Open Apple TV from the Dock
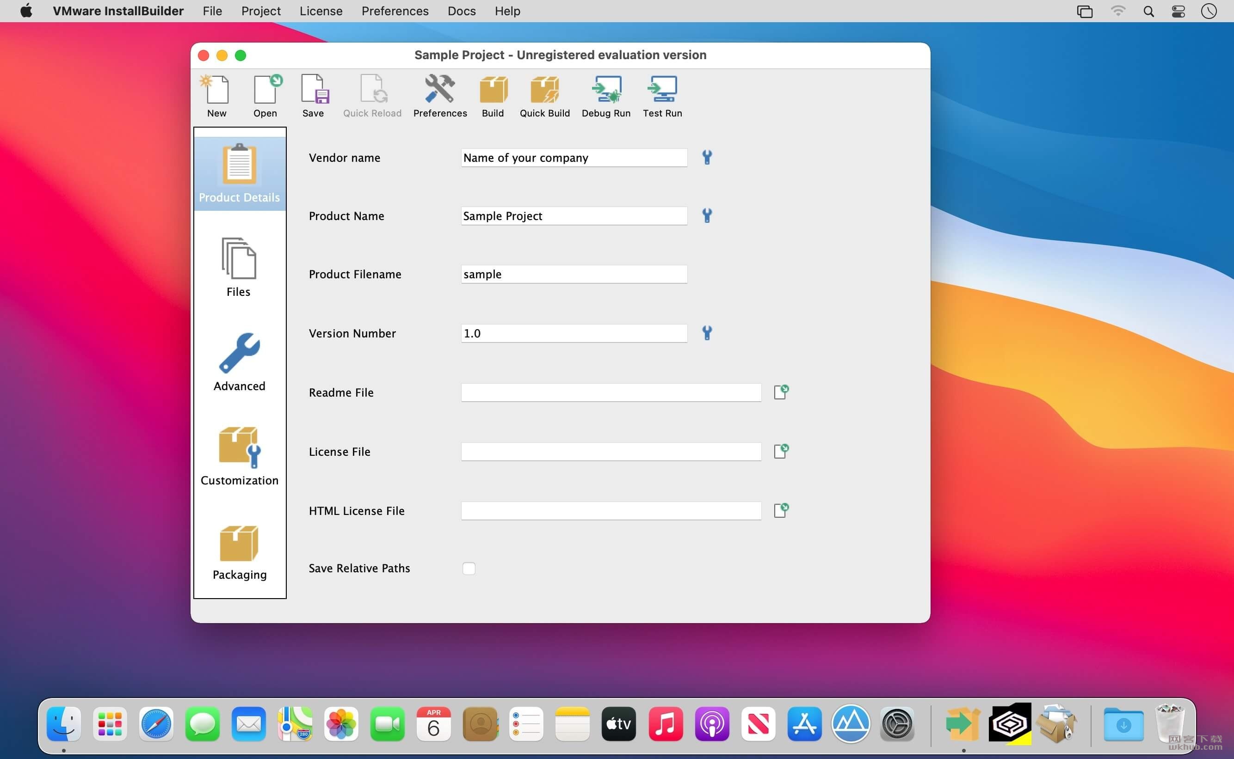The image size is (1234, 759). (x=619, y=724)
